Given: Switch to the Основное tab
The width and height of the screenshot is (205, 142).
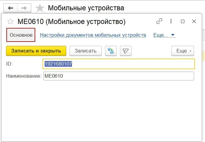Looking at the screenshot, I should coord(21,35).
